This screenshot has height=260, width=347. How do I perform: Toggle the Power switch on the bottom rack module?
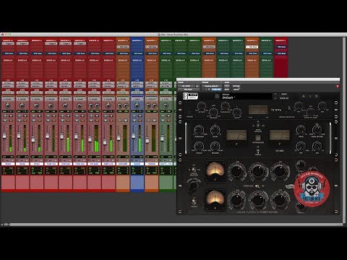194,201
